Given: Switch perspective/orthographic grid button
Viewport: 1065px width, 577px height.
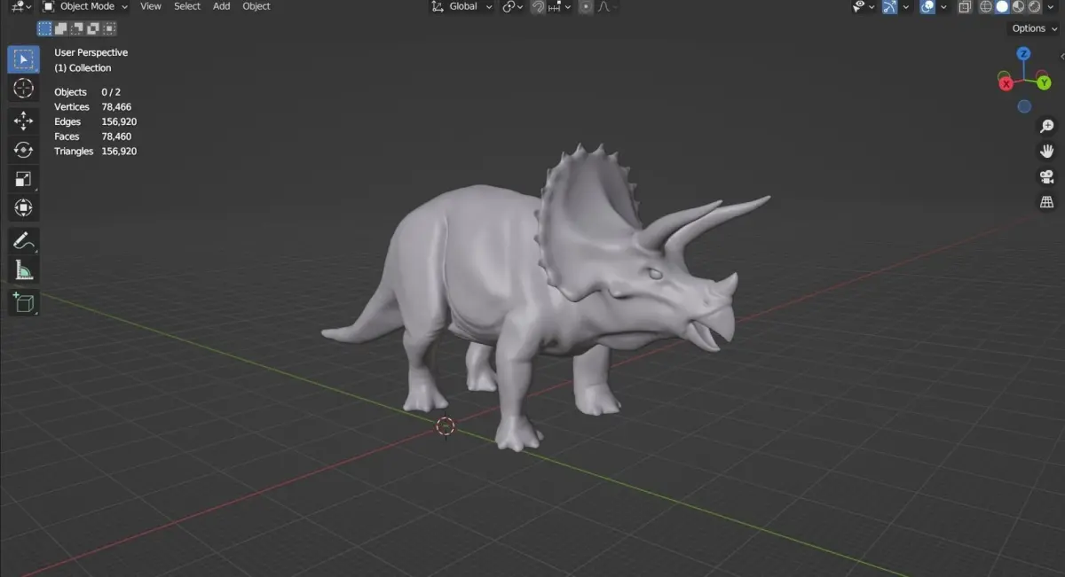Looking at the screenshot, I should point(1047,202).
